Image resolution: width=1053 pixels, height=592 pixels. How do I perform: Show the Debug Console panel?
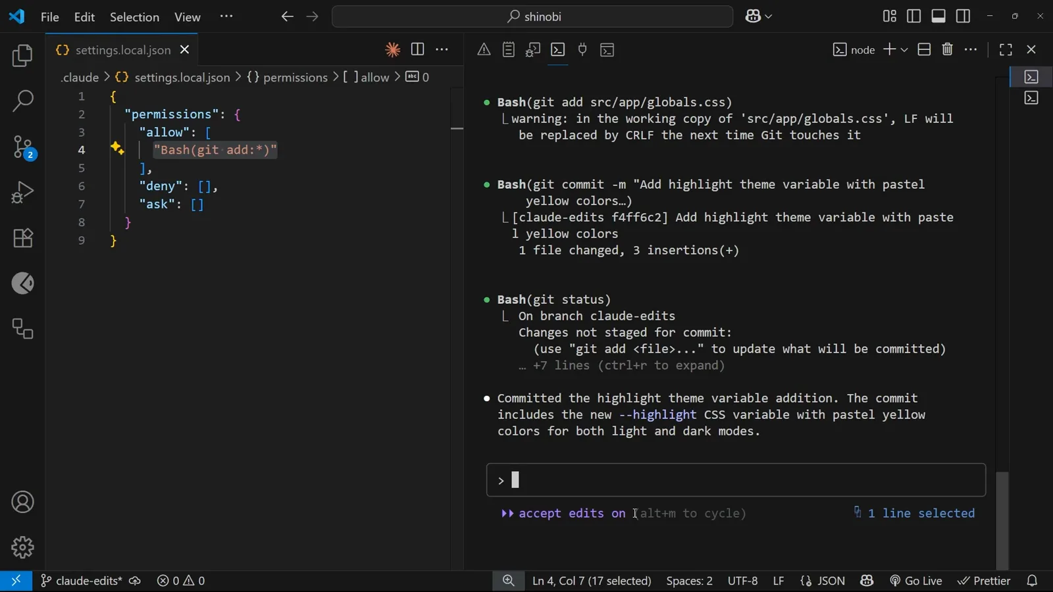[x=533, y=49]
